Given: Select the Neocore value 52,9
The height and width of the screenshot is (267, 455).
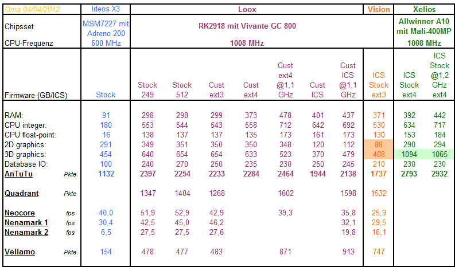Looking at the screenshot, I should click(182, 213).
